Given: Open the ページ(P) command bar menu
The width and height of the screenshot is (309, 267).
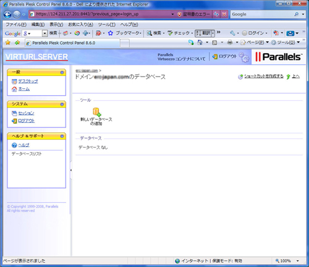Looking at the screenshot, I should pyautogui.click(x=255, y=43).
